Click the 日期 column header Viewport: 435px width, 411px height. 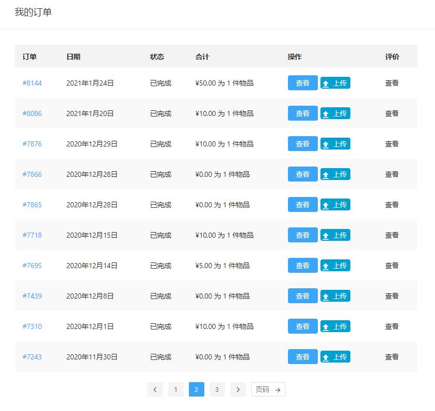pos(73,57)
